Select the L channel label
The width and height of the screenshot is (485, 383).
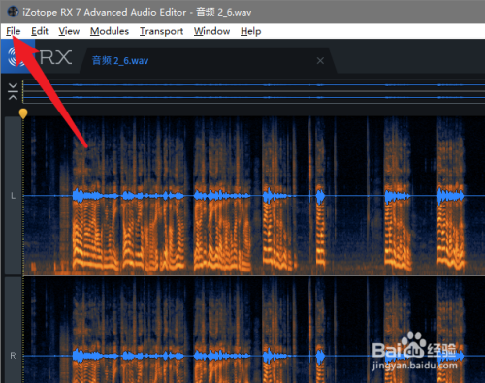tap(13, 196)
